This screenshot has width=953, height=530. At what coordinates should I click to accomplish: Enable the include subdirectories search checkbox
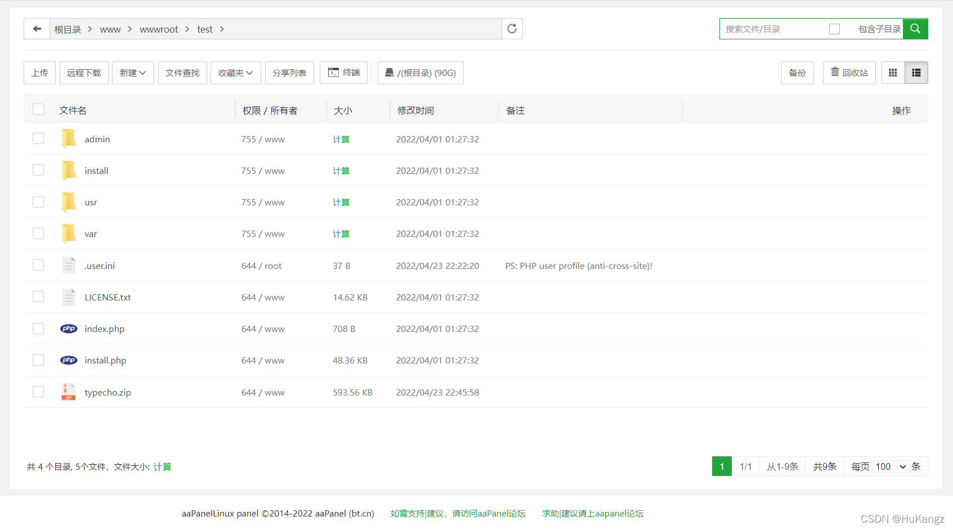(x=834, y=29)
